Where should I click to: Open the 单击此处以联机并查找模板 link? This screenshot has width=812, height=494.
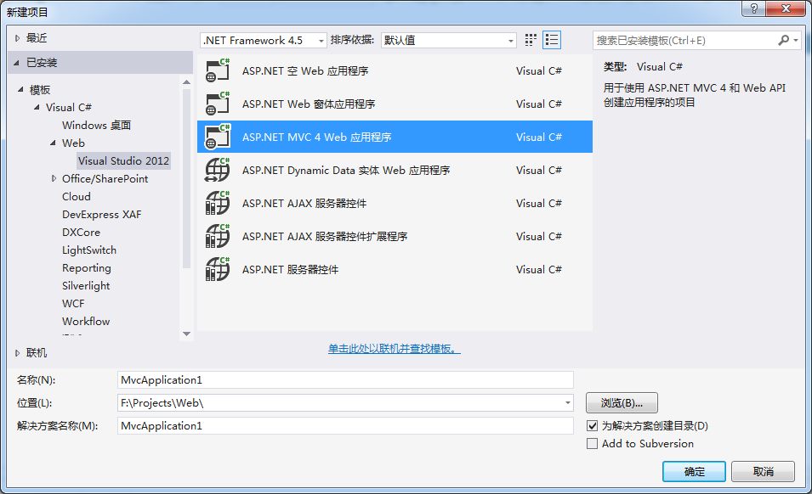[x=394, y=349]
